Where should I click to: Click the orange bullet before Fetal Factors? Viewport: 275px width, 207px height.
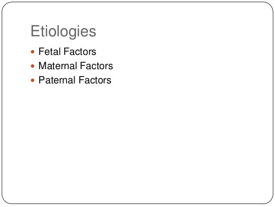[34, 52]
